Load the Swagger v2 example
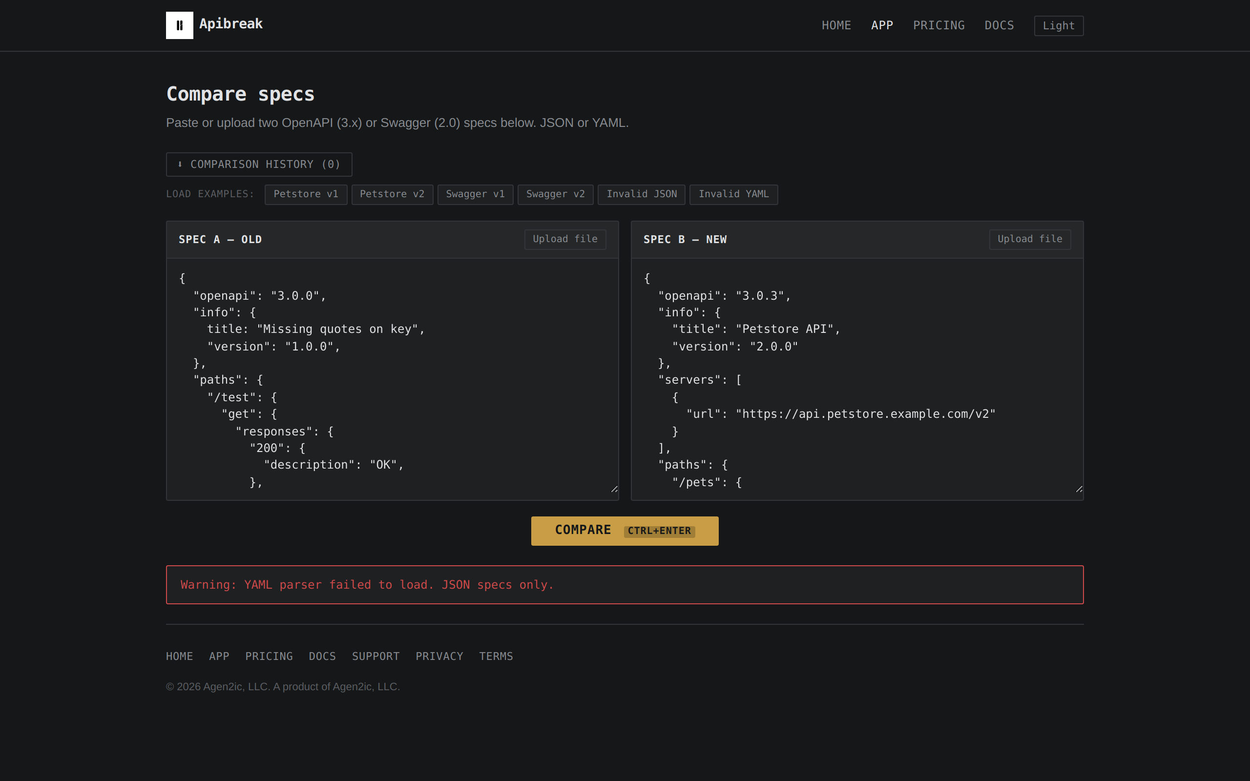 (555, 194)
